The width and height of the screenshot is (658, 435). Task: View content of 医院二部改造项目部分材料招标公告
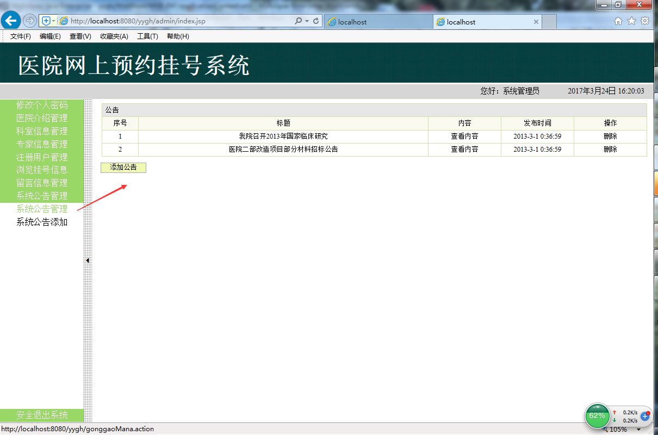pyautogui.click(x=464, y=150)
